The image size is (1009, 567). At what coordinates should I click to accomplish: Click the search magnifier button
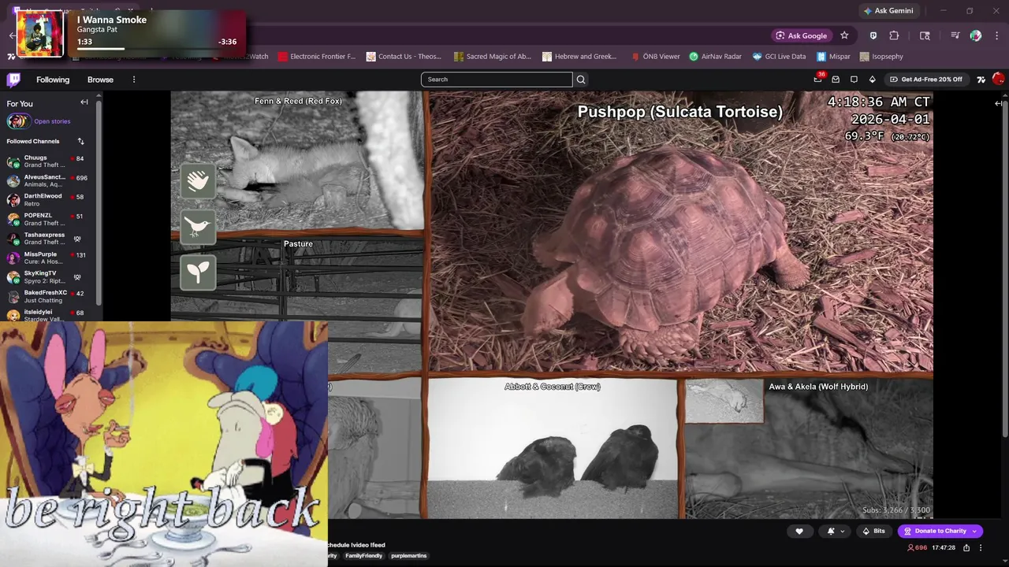tap(581, 80)
